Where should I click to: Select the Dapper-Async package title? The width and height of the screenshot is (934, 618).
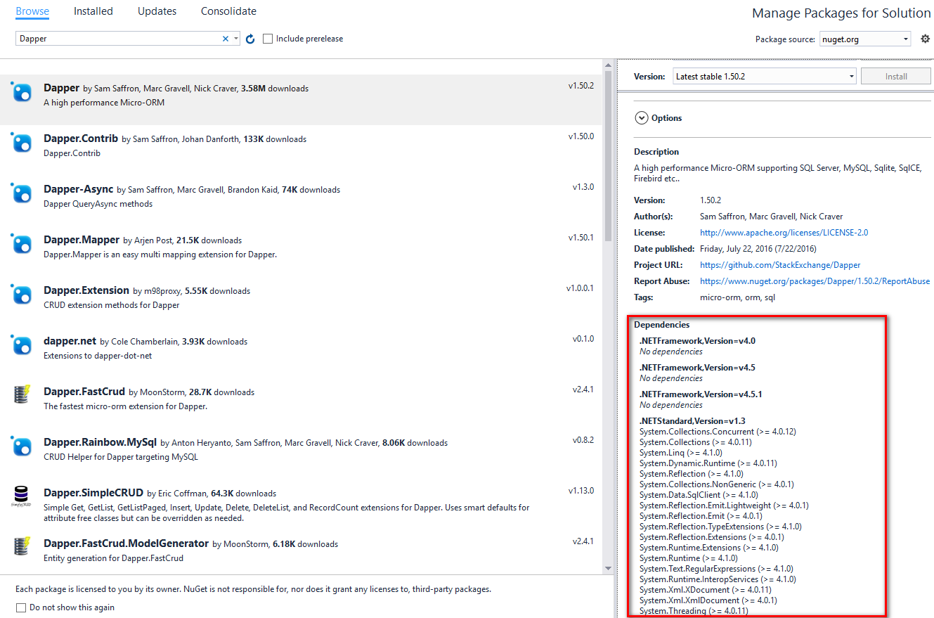tap(78, 189)
